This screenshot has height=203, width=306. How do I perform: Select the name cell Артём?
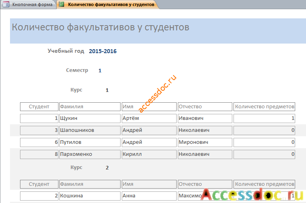(x=149, y=118)
